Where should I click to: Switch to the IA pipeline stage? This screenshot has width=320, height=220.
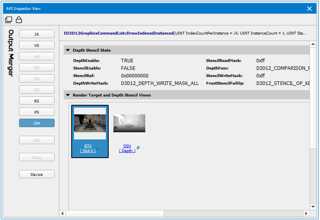(x=37, y=34)
